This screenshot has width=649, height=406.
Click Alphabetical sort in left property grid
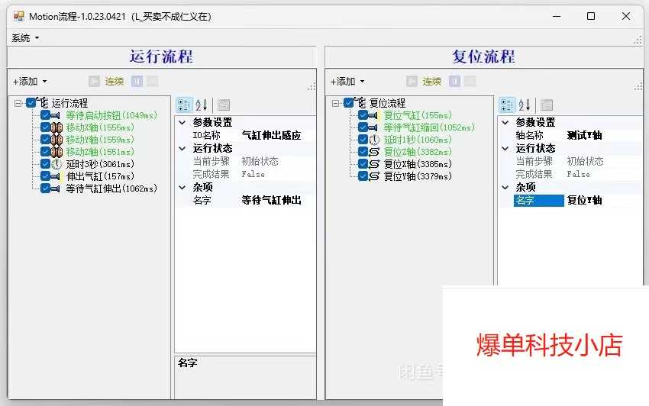201,105
